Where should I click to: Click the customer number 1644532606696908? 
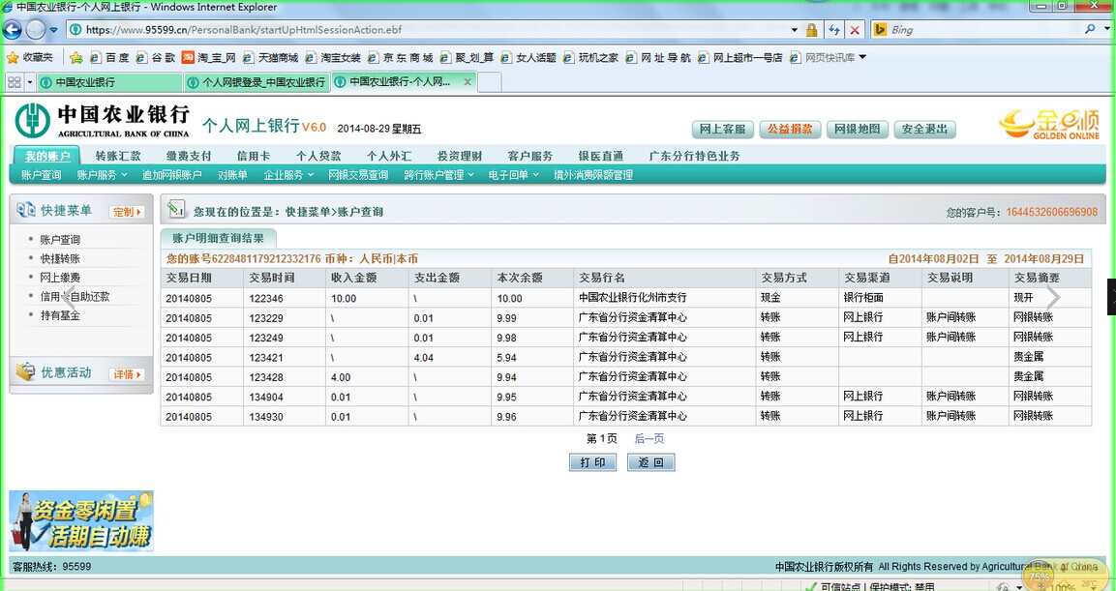[x=1052, y=212]
